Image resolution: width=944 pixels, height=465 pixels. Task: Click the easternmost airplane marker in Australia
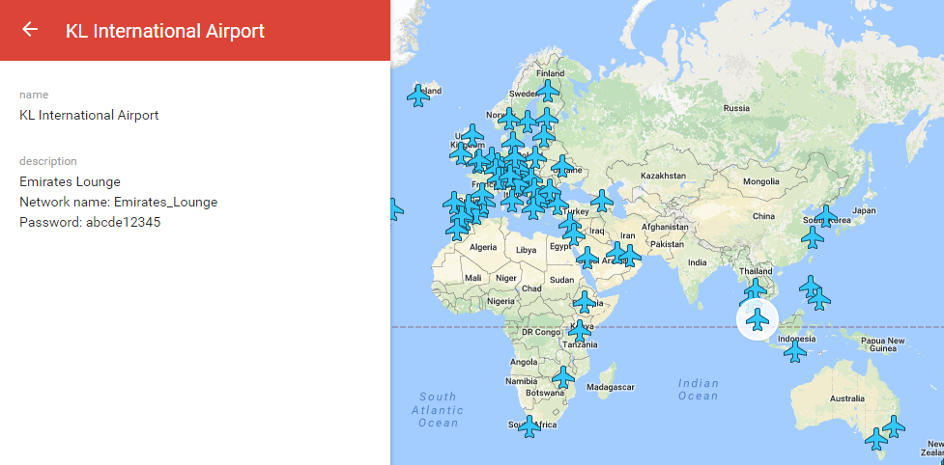(x=894, y=425)
